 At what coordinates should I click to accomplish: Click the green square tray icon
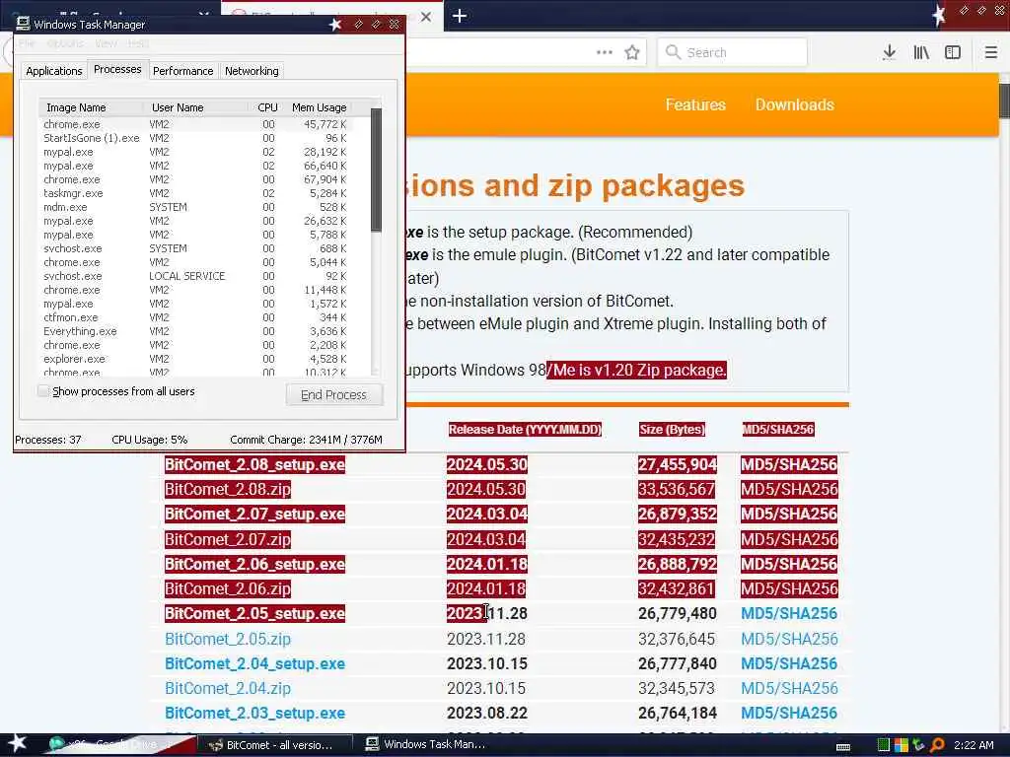point(884,745)
